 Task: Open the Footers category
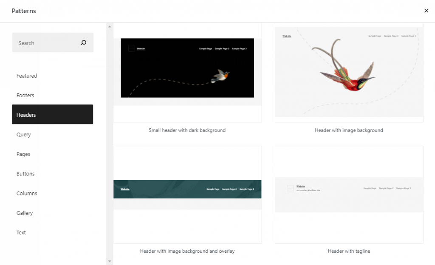[25, 95]
